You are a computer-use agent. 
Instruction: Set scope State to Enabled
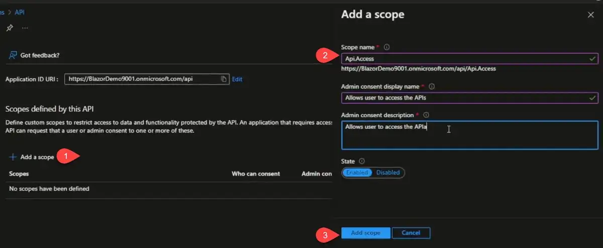(357, 172)
